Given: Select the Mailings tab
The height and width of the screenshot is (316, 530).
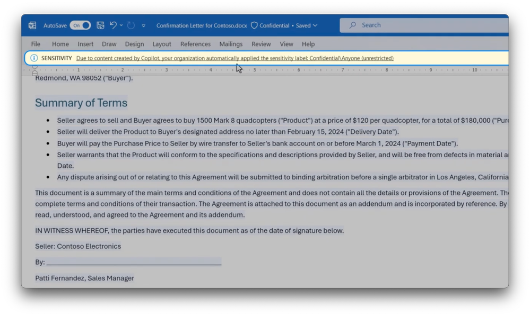Looking at the screenshot, I should [231, 44].
